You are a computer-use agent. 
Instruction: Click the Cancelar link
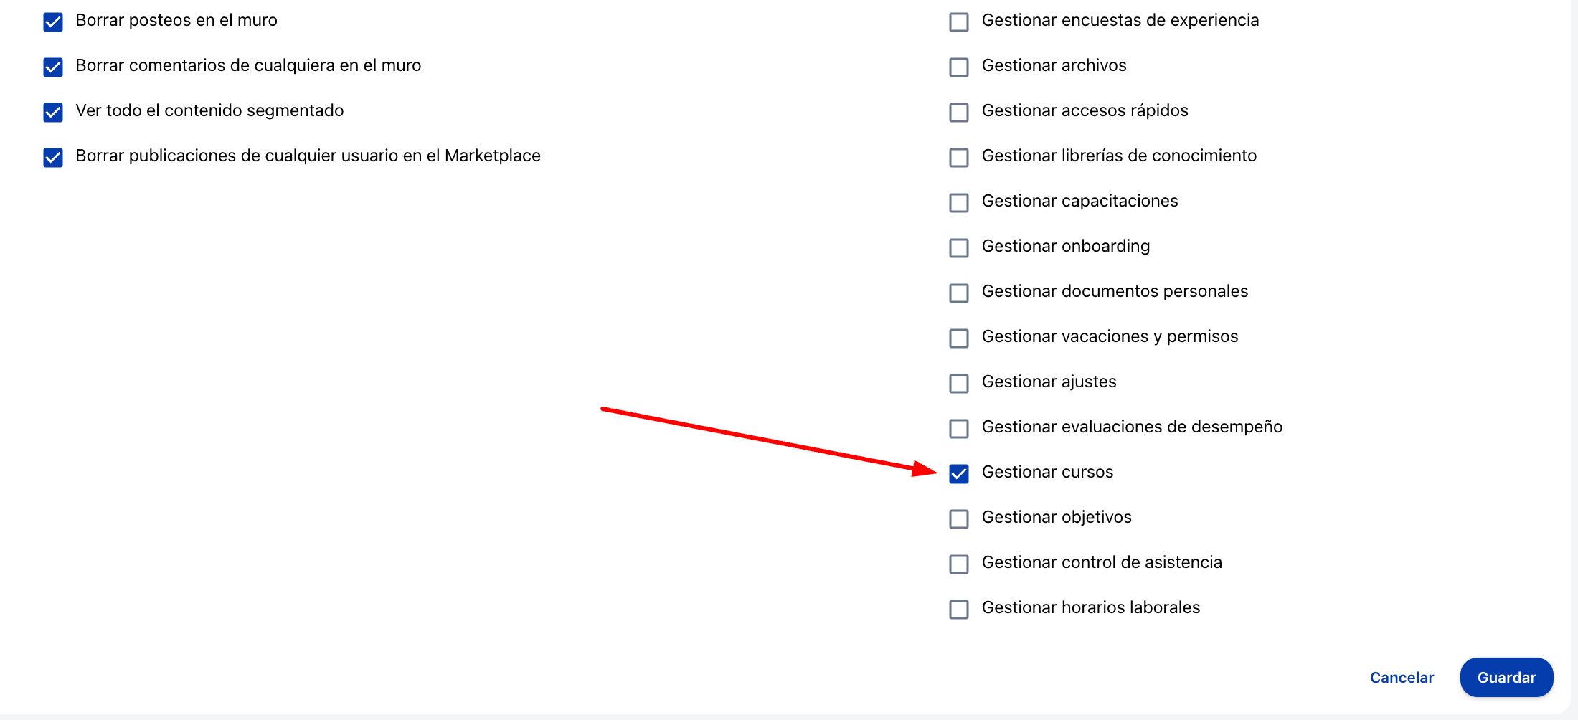click(x=1402, y=678)
